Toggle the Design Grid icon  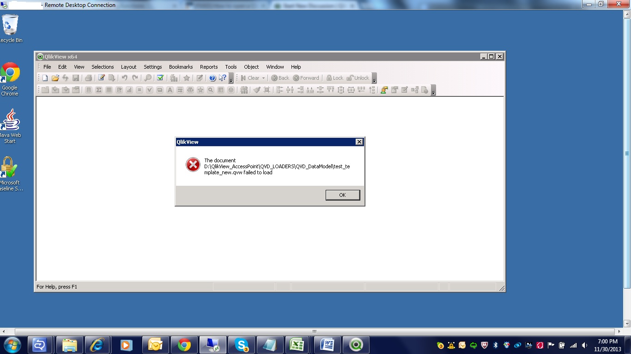267,90
